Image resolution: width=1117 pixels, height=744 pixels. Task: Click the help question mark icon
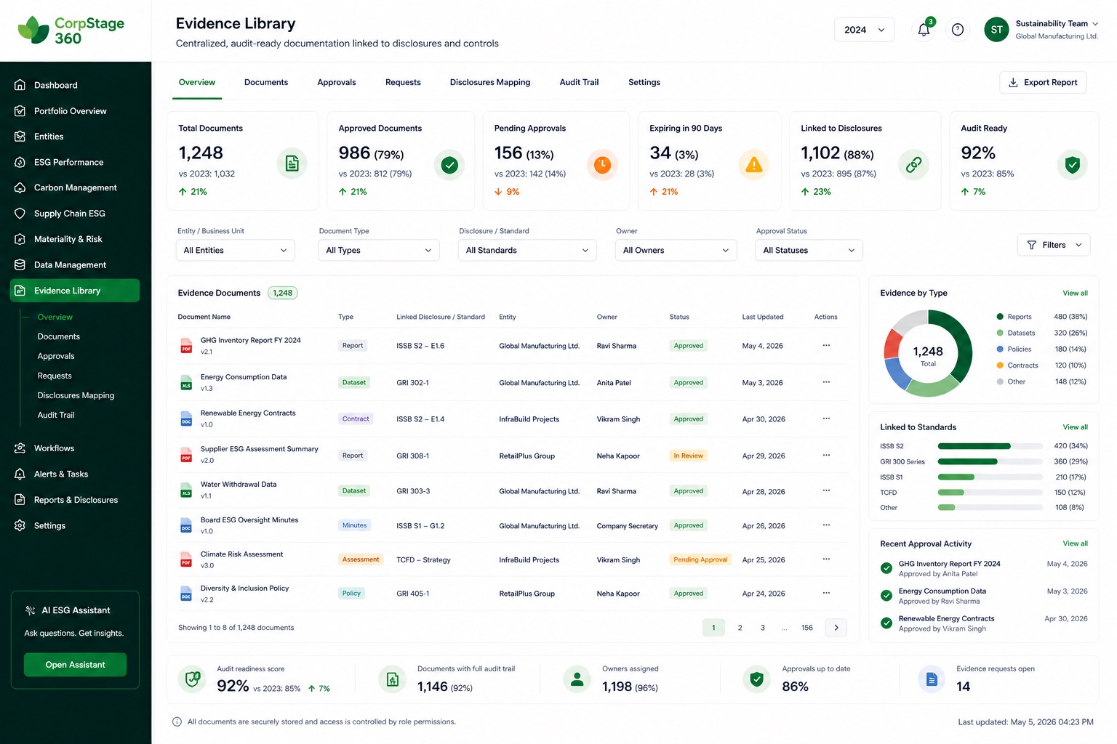pos(958,30)
